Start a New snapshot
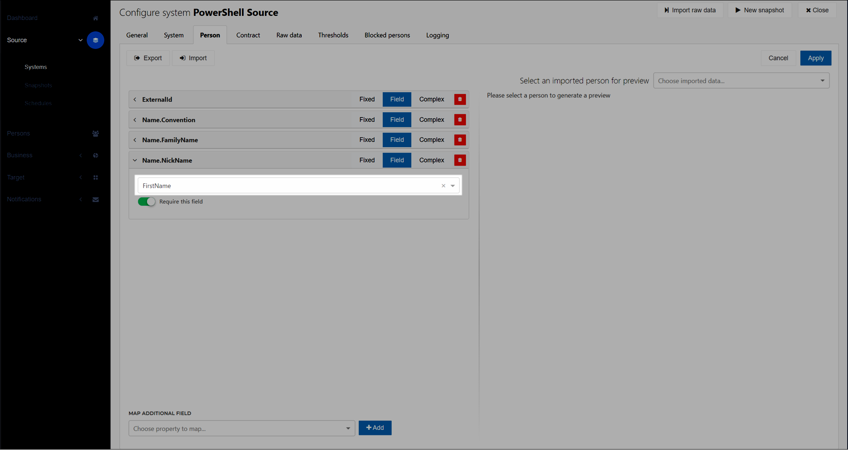Screen dimensions: 848x450 click(760, 10)
